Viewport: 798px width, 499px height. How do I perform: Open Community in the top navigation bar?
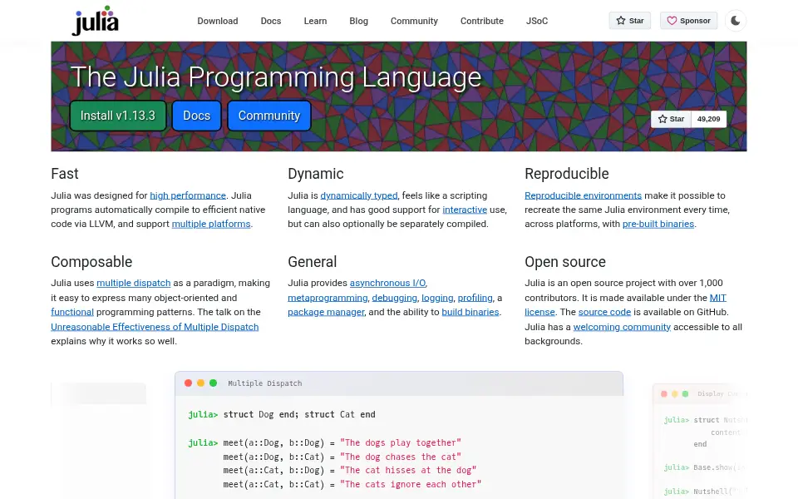[414, 21]
